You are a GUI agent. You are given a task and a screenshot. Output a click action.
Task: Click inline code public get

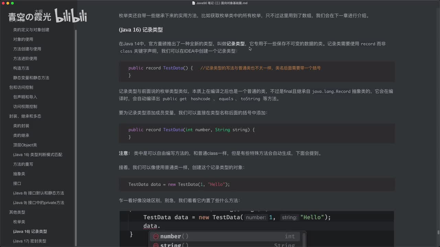pos(175,99)
